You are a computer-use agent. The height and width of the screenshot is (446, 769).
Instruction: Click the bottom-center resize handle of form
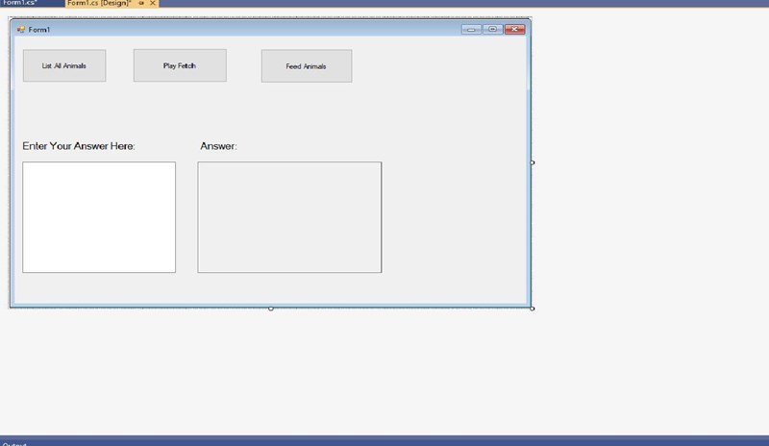(271, 309)
